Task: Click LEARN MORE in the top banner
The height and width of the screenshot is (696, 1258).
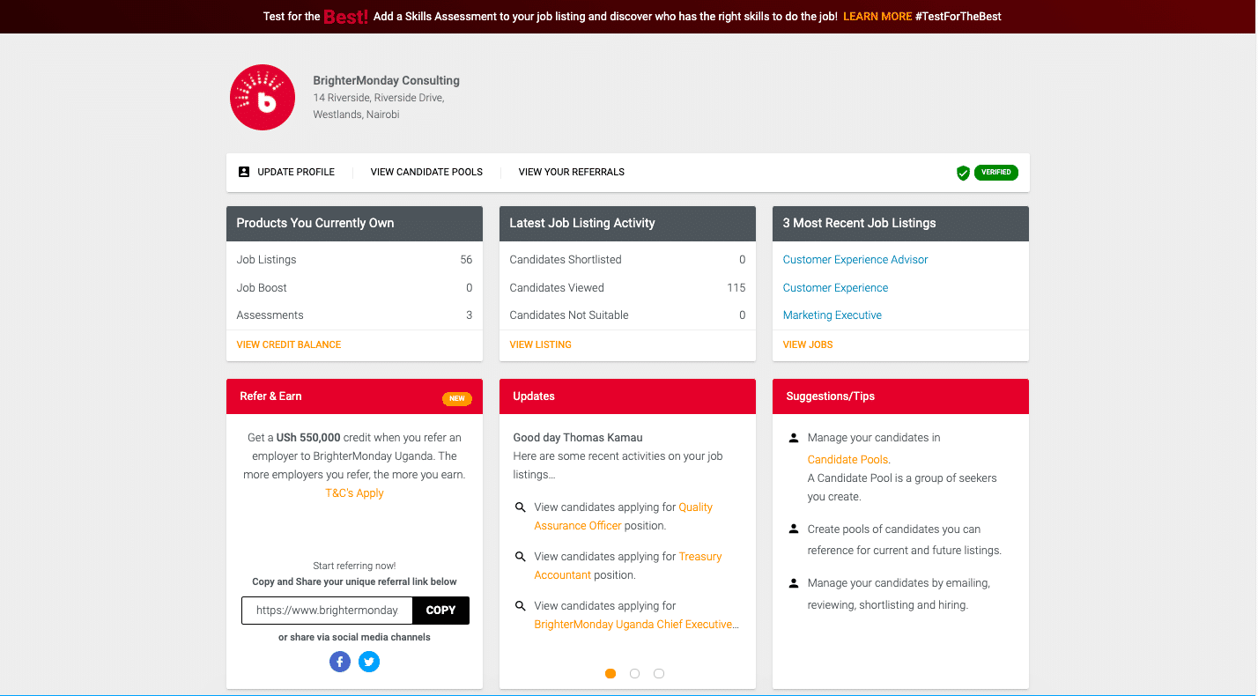Action: (877, 17)
